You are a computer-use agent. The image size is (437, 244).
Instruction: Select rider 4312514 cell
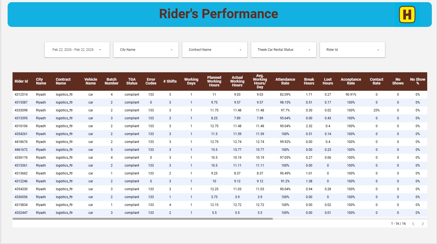tap(21, 95)
